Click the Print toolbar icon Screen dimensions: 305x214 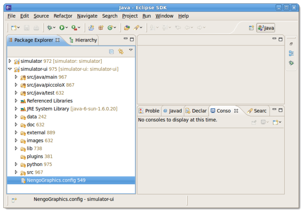click(x=36, y=28)
